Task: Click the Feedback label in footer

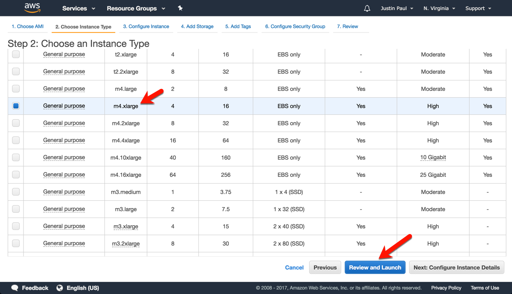Action: [35, 288]
